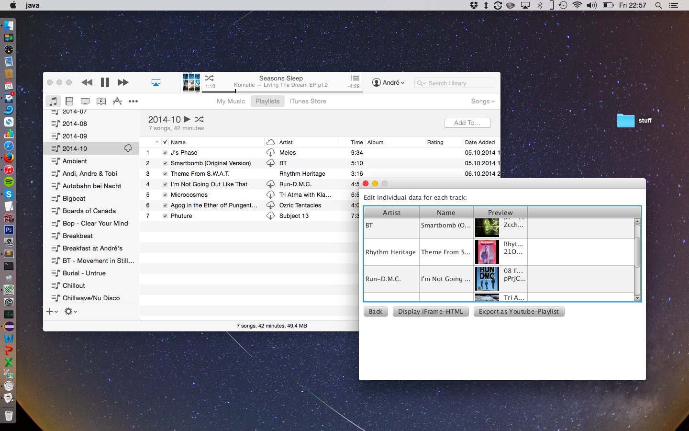Open the AirPlay output icon in iTunes
This screenshot has height=431, width=689.
click(x=156, y=82)
